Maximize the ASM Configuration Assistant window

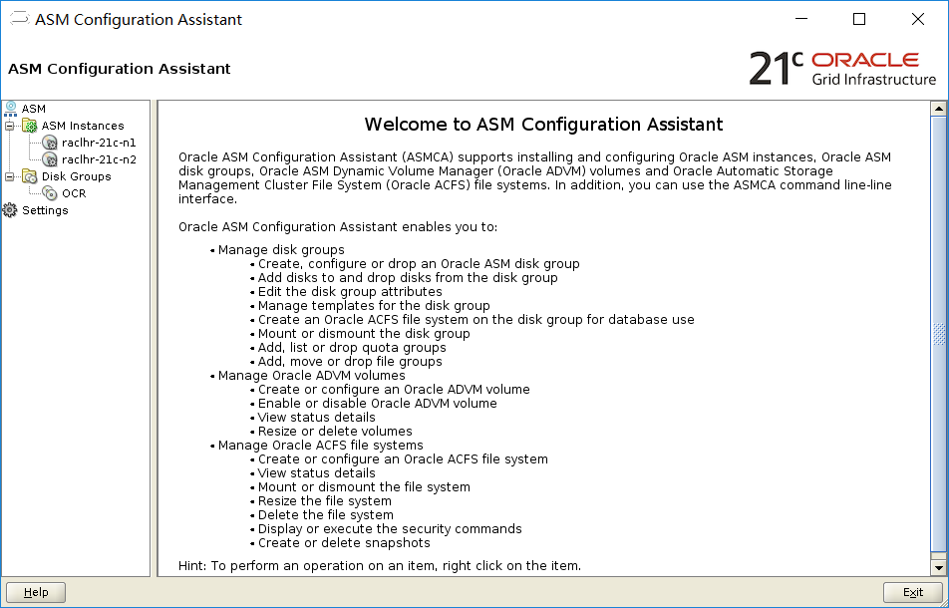pyautogui.click(x=859, y=19)
